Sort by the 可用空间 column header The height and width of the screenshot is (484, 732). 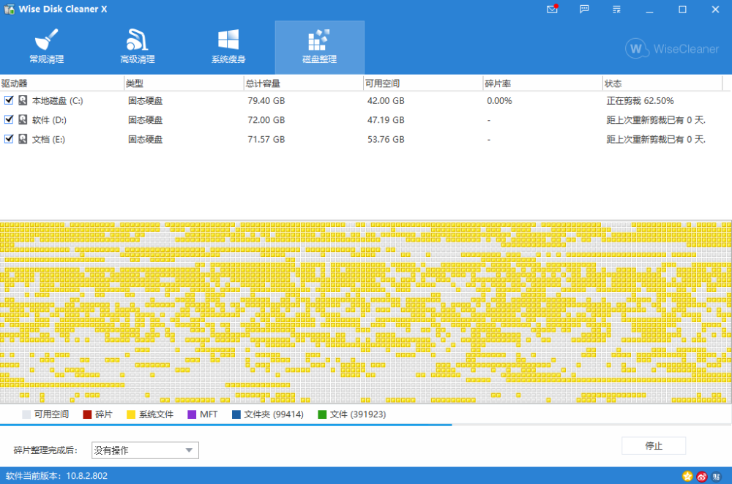(x=423, y=83)
